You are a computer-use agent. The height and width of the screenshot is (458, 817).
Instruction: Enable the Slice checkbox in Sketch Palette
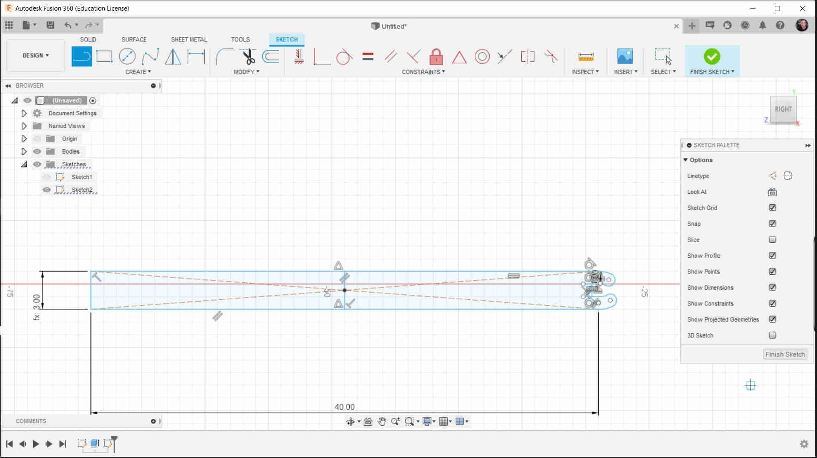click(x=772, y=239)
